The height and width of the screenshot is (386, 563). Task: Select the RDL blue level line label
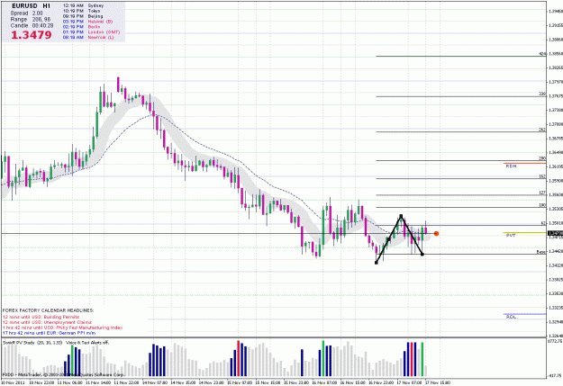pyautogui.click(x=511, y=317)
